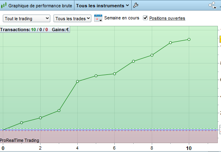Click the x-axis label 10
The height and width of the screenshot is (152, 221).
189,148
